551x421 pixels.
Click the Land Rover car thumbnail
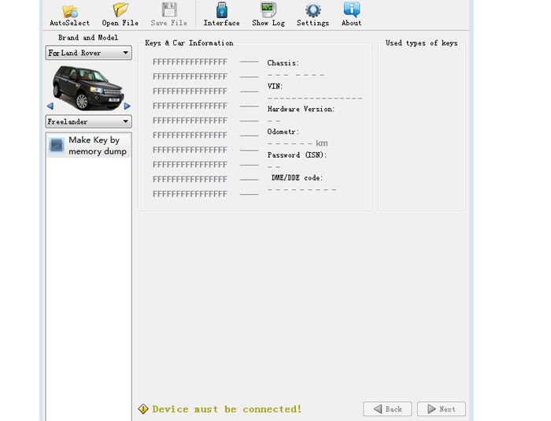(x=88, y=88)
